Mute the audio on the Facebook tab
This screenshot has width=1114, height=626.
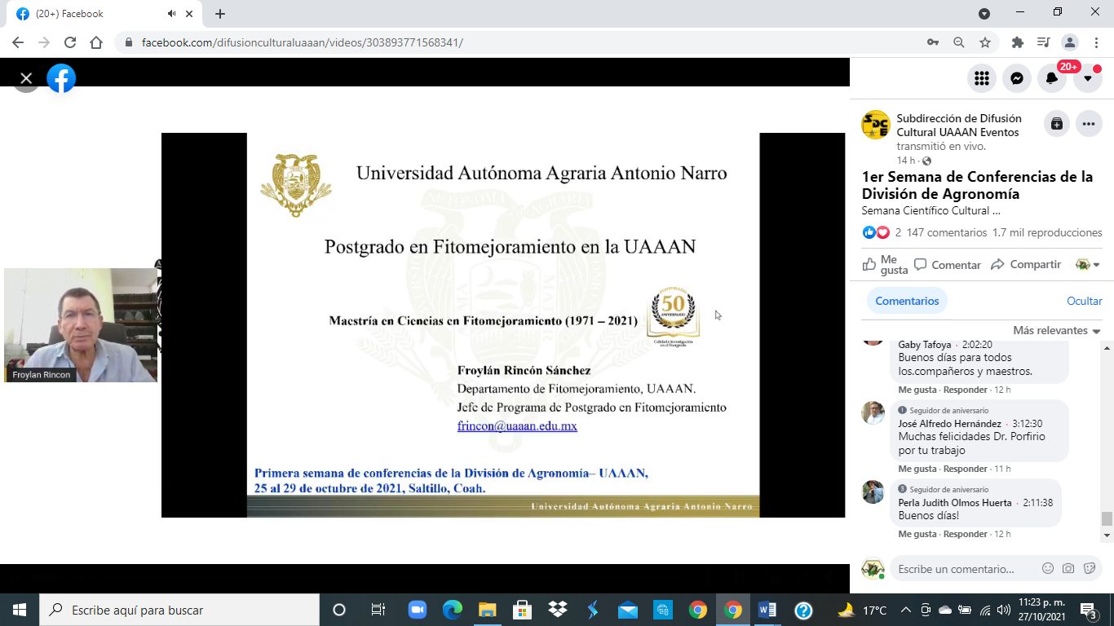point(172,14)
